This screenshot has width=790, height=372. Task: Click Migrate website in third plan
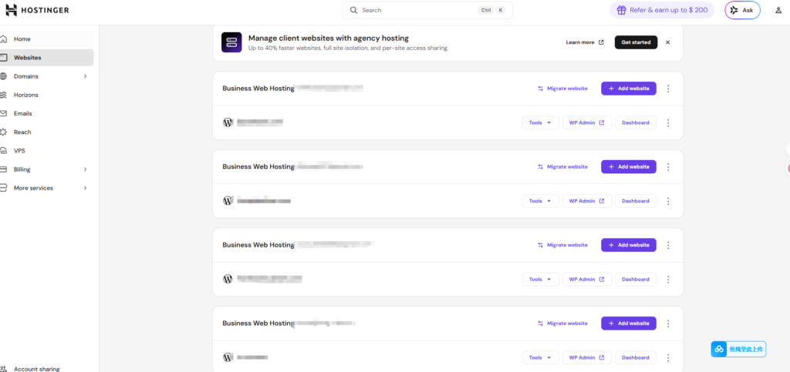562,245
